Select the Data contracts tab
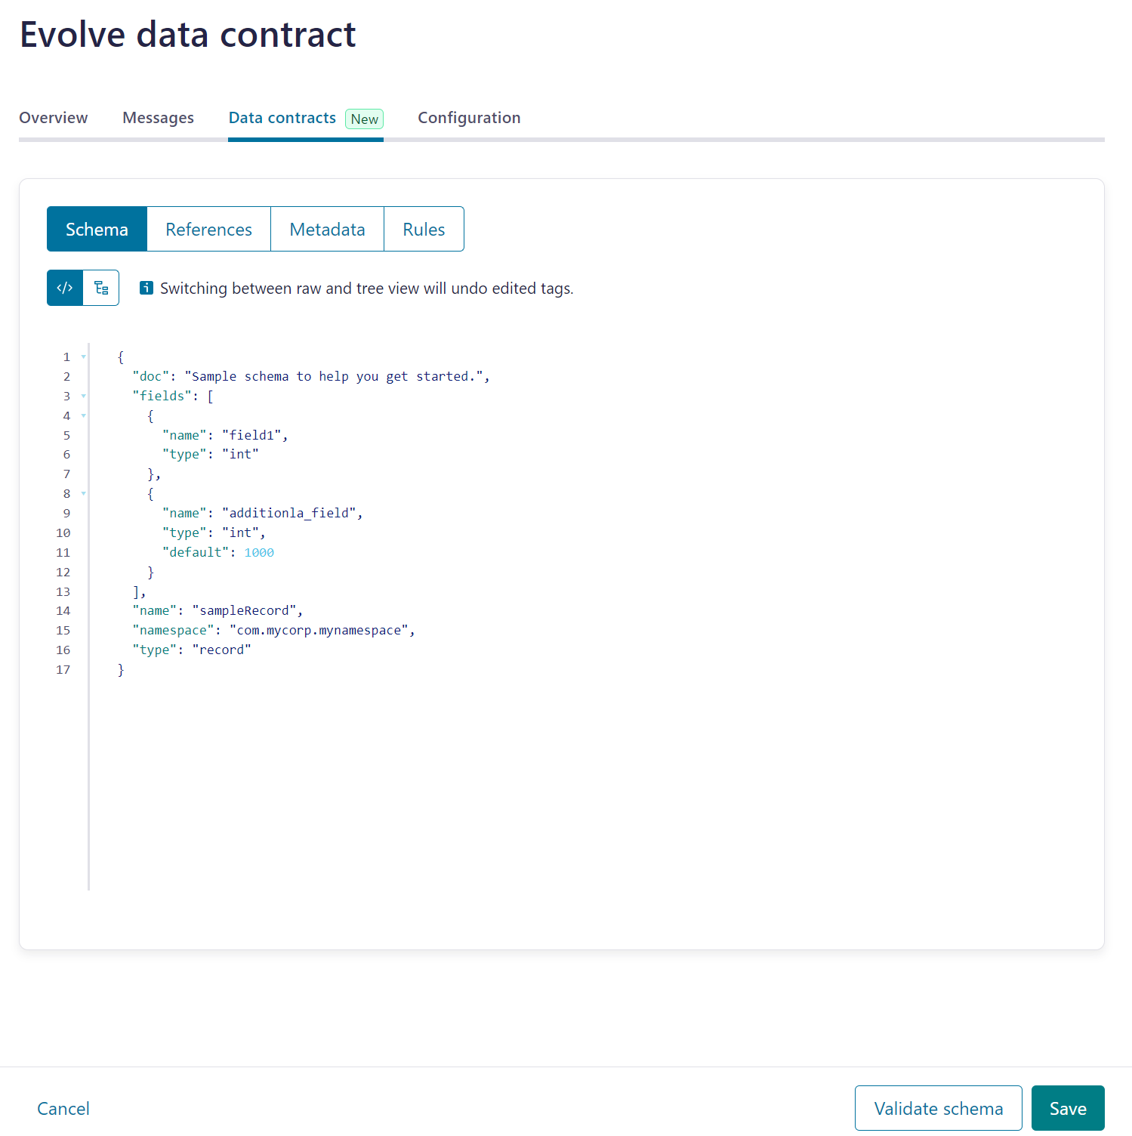The image size is (1132, 1136). point(282,118)
